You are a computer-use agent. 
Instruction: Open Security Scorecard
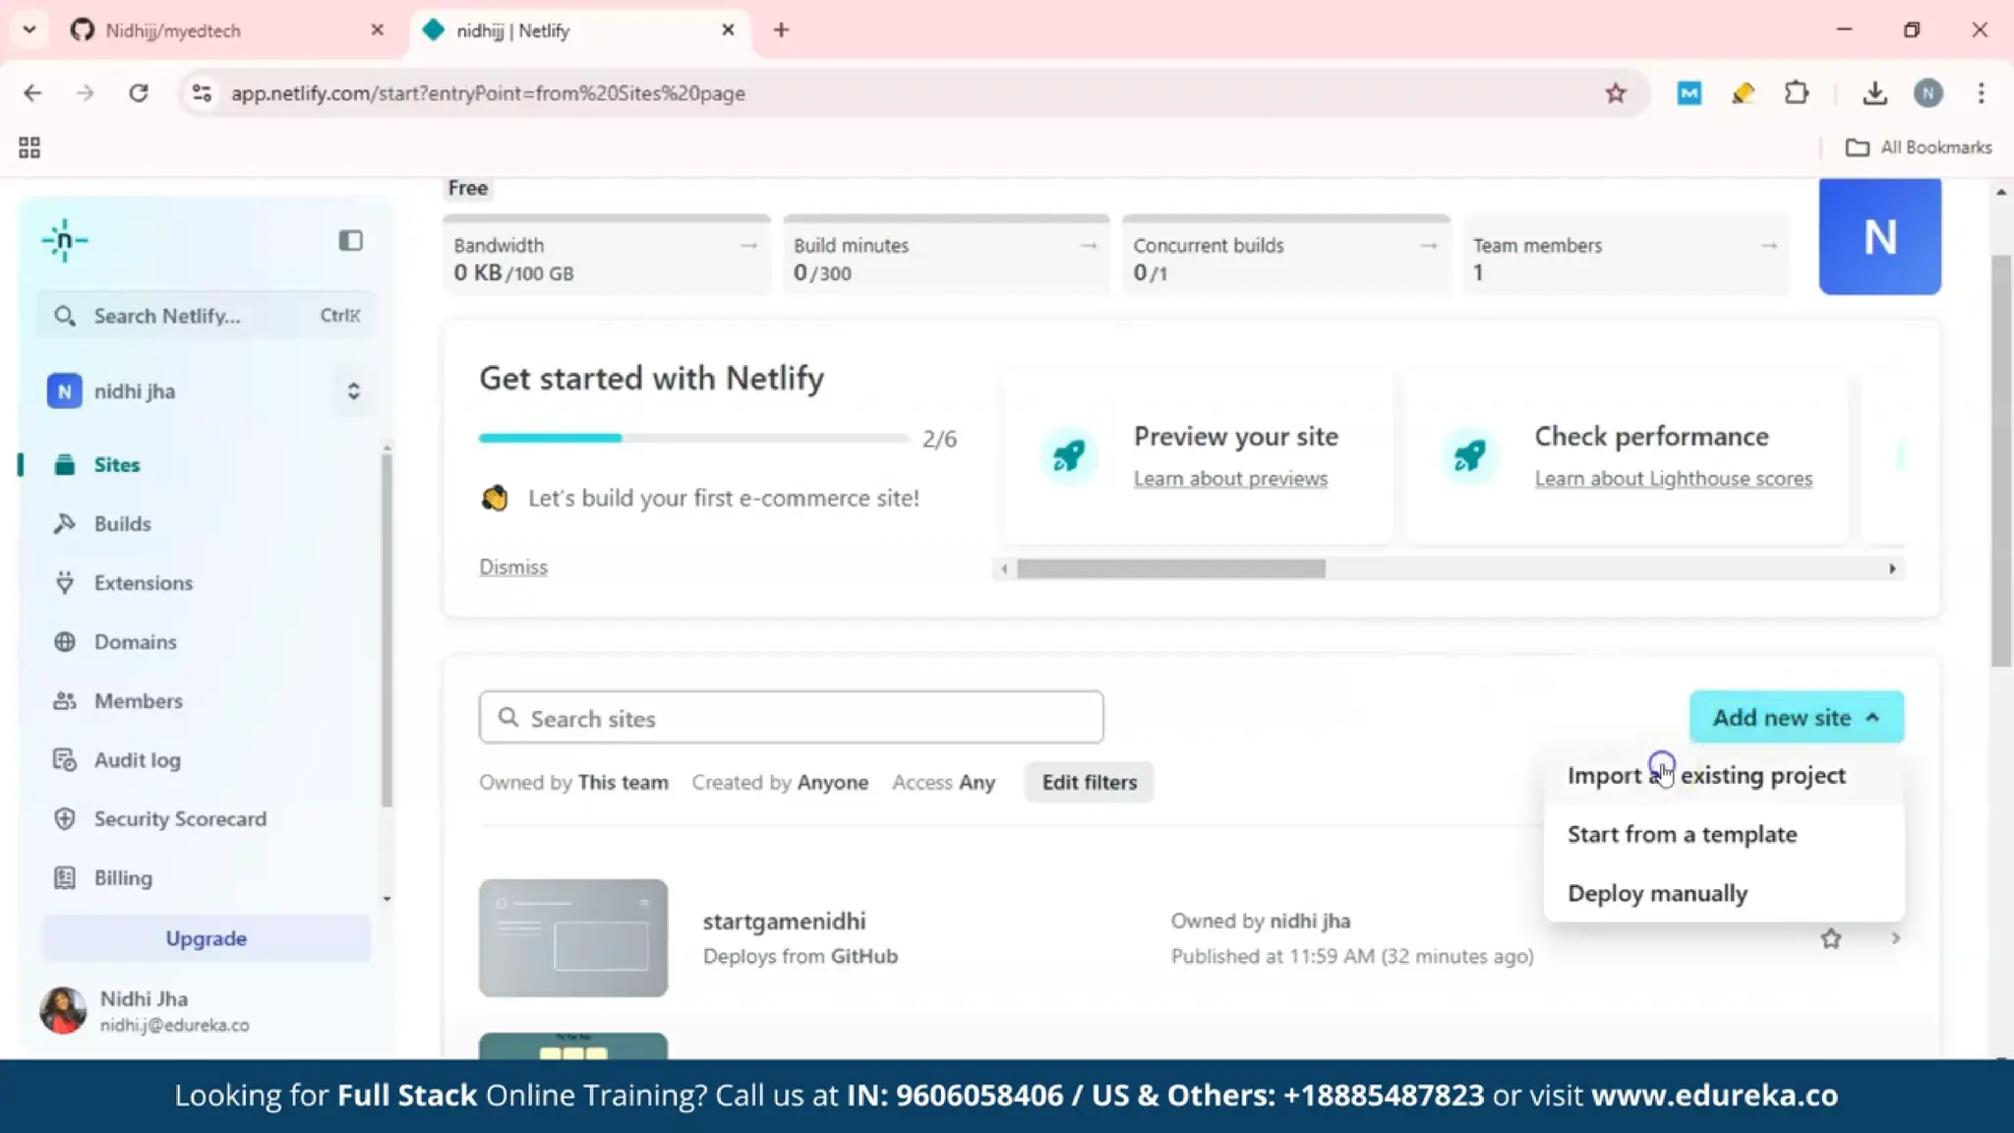pos(180,818)
